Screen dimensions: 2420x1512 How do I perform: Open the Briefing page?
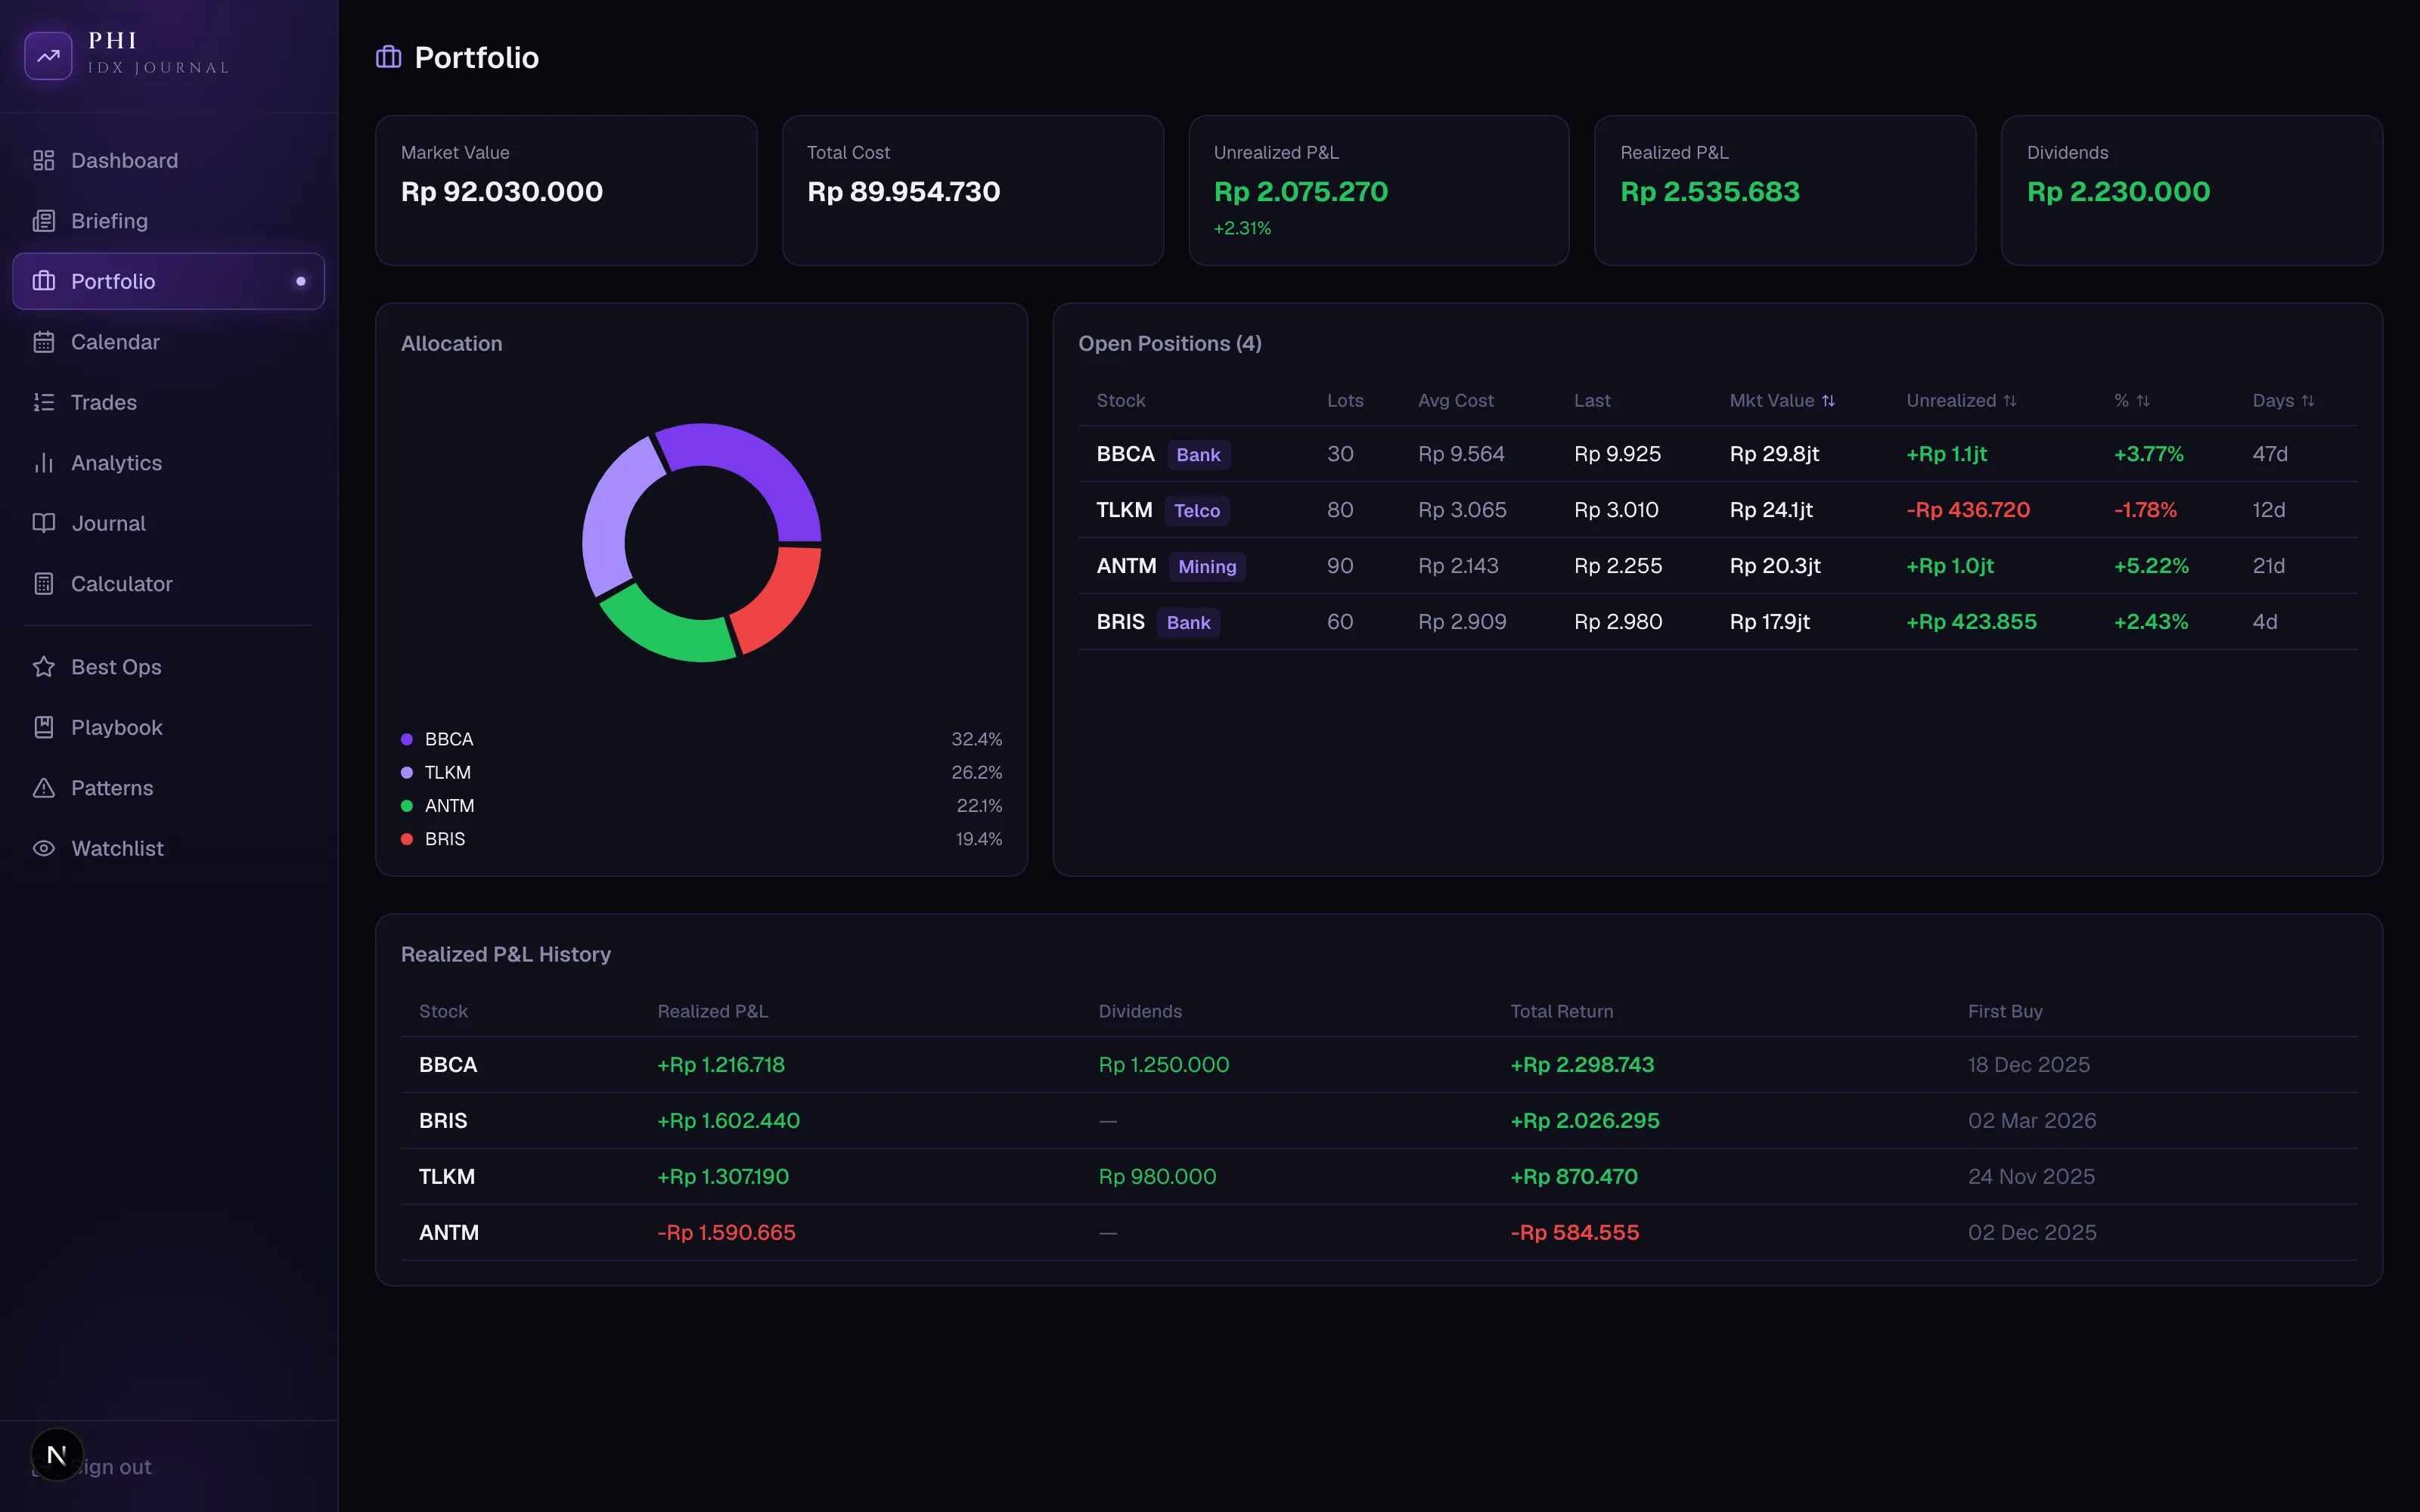tap(168, 221)
